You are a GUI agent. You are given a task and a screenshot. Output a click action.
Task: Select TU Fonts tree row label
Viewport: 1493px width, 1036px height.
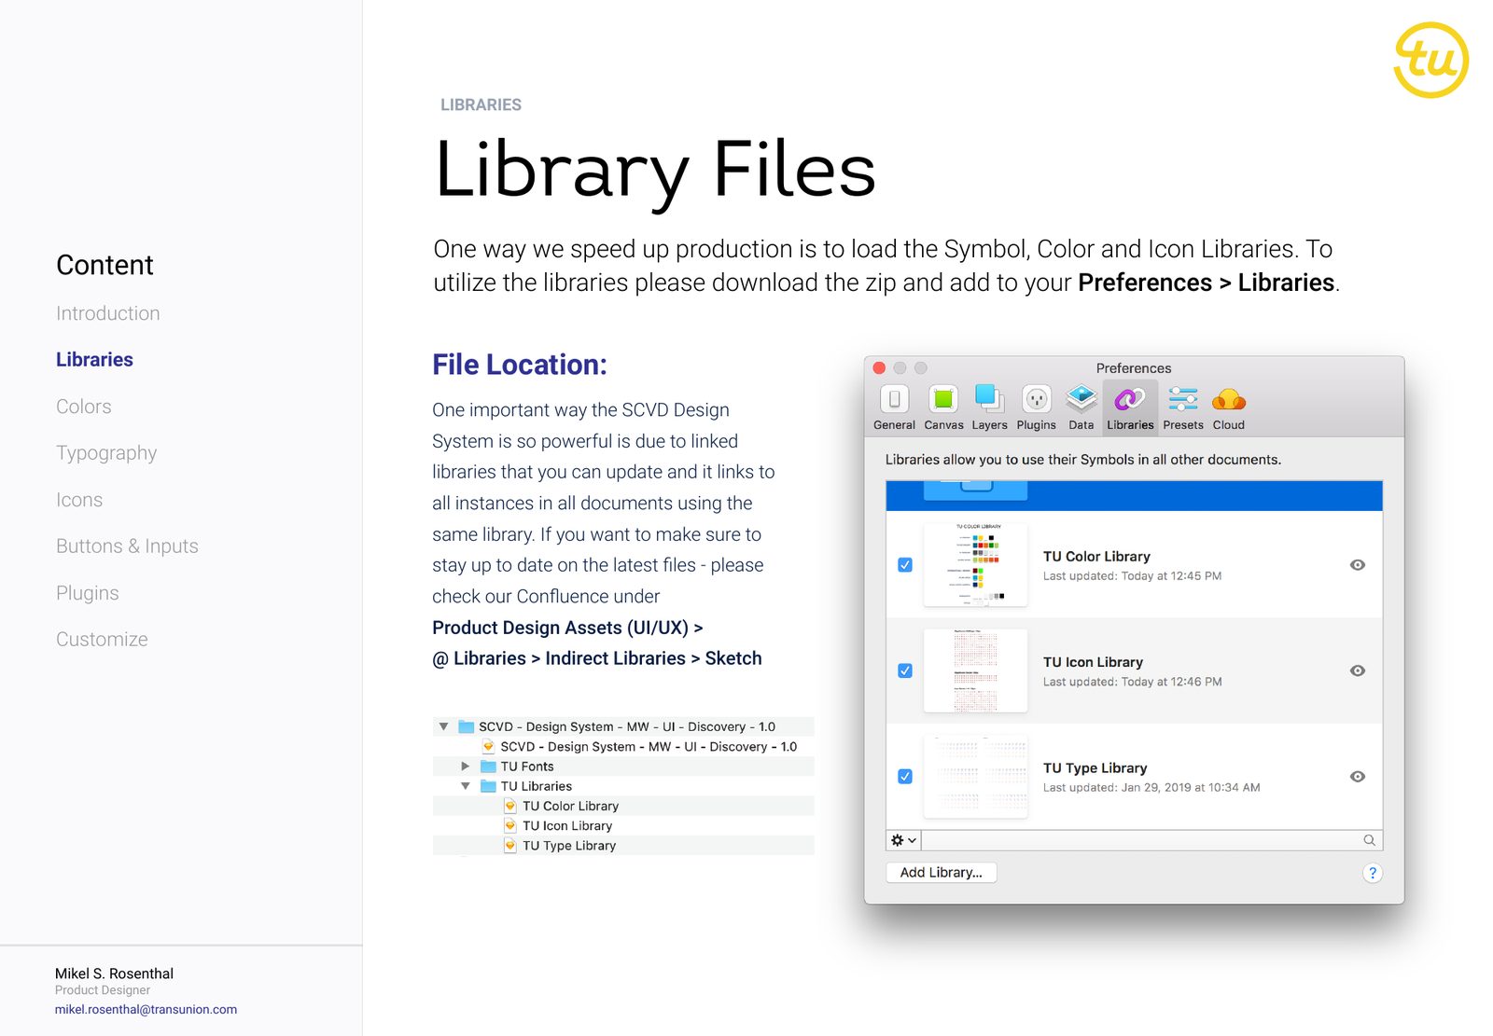tap(527, 767)
